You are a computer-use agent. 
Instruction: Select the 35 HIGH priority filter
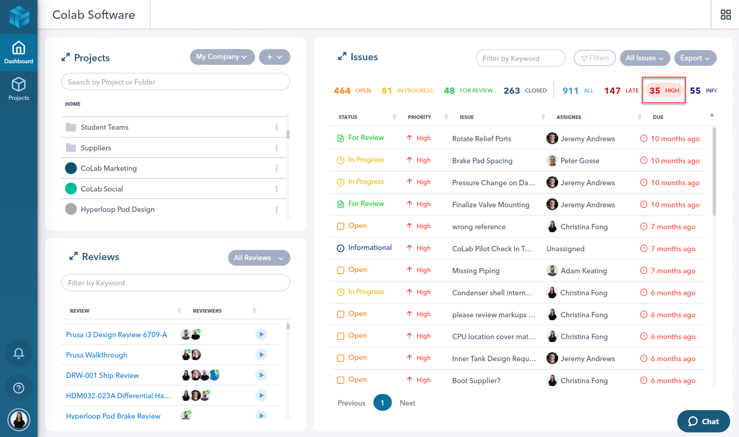664,90
